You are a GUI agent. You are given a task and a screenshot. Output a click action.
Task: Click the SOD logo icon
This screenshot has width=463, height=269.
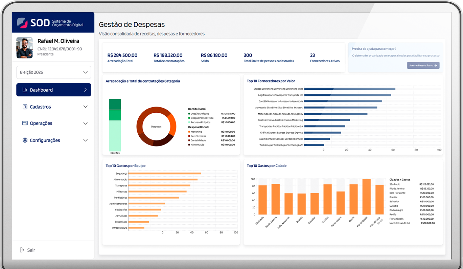pos(22,23)
